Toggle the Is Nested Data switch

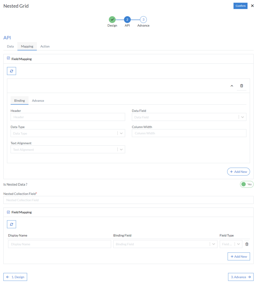(247, 184)
